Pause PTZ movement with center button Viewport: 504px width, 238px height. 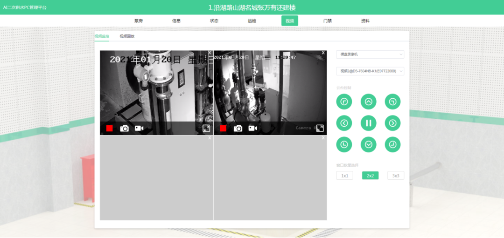[x=369, y=123]
